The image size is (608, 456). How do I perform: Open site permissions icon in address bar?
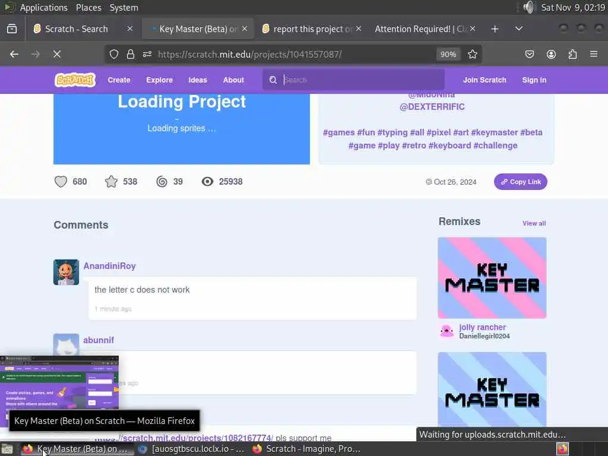pyautogui.click(x=147, y=54)
